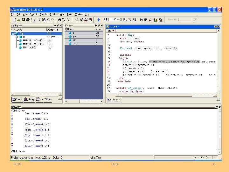Click the New file toolbar icon
This screenshot has height=172, width=229.
[14, 20]
